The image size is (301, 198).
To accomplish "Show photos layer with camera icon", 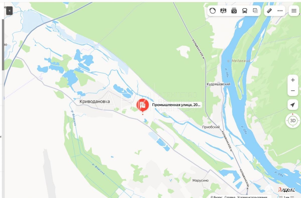I will click(234, 11).
